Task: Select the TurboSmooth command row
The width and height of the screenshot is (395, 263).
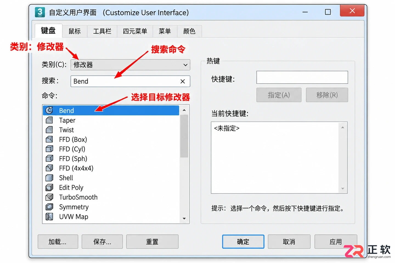Action: 111,197
